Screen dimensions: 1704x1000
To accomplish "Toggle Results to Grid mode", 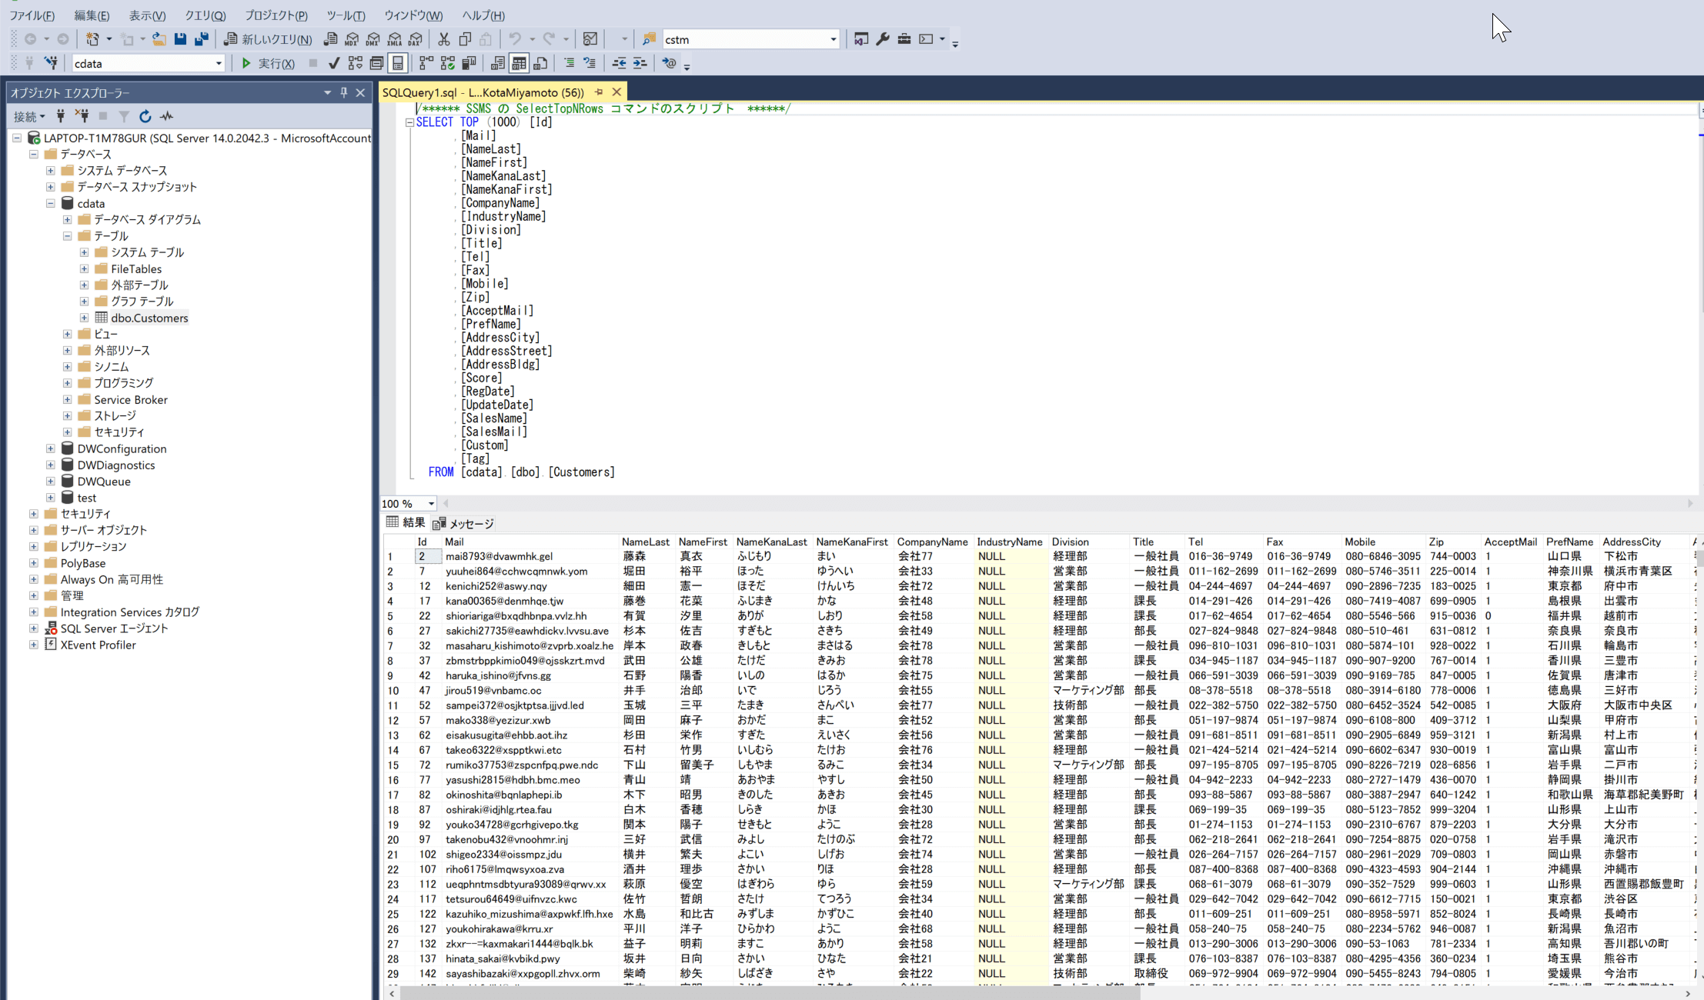I will (x=520, y=63).
